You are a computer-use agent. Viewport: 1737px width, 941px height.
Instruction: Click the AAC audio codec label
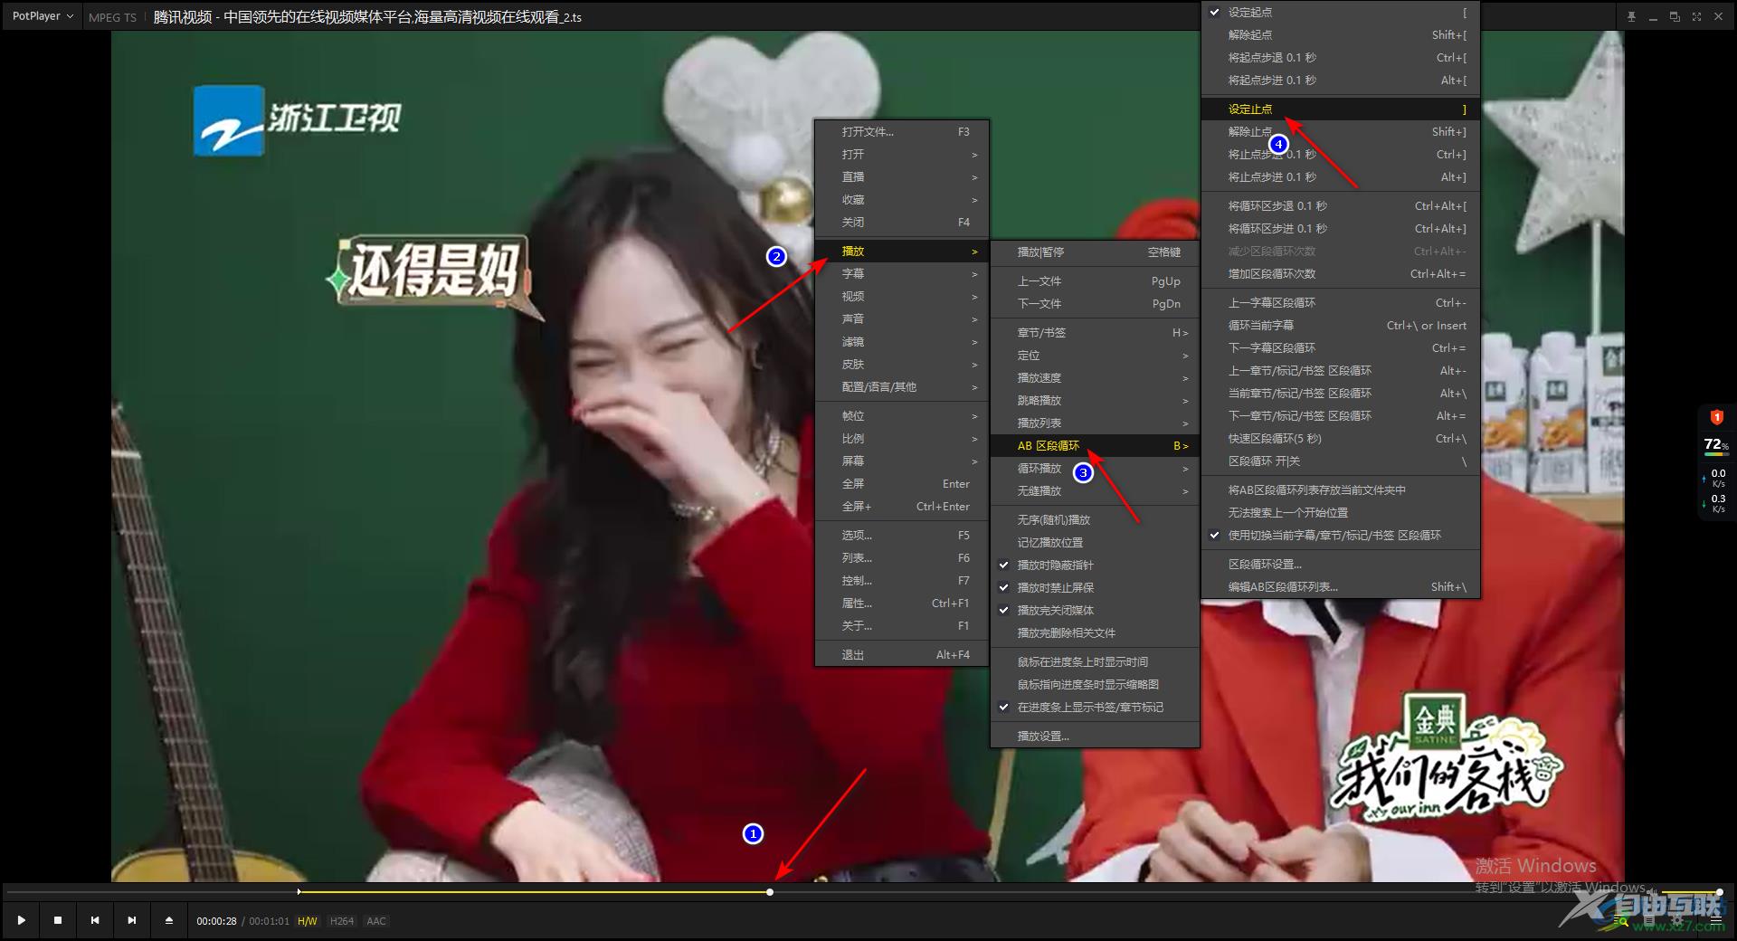(376, 921)
